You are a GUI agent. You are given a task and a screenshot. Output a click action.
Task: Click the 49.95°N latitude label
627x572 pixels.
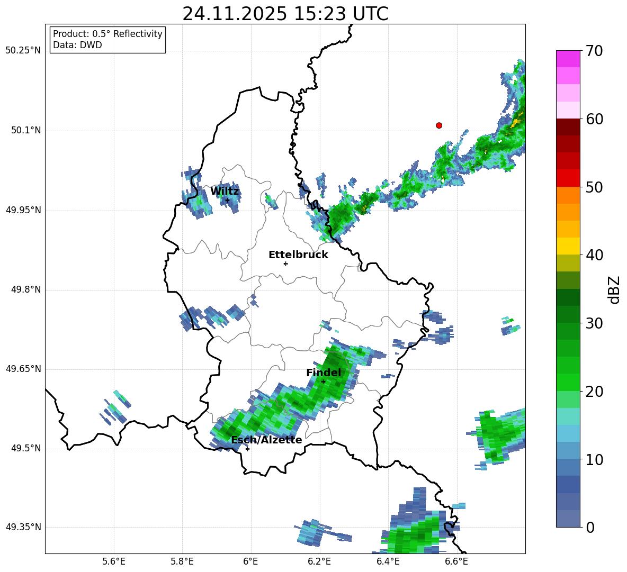pos(23,210)
